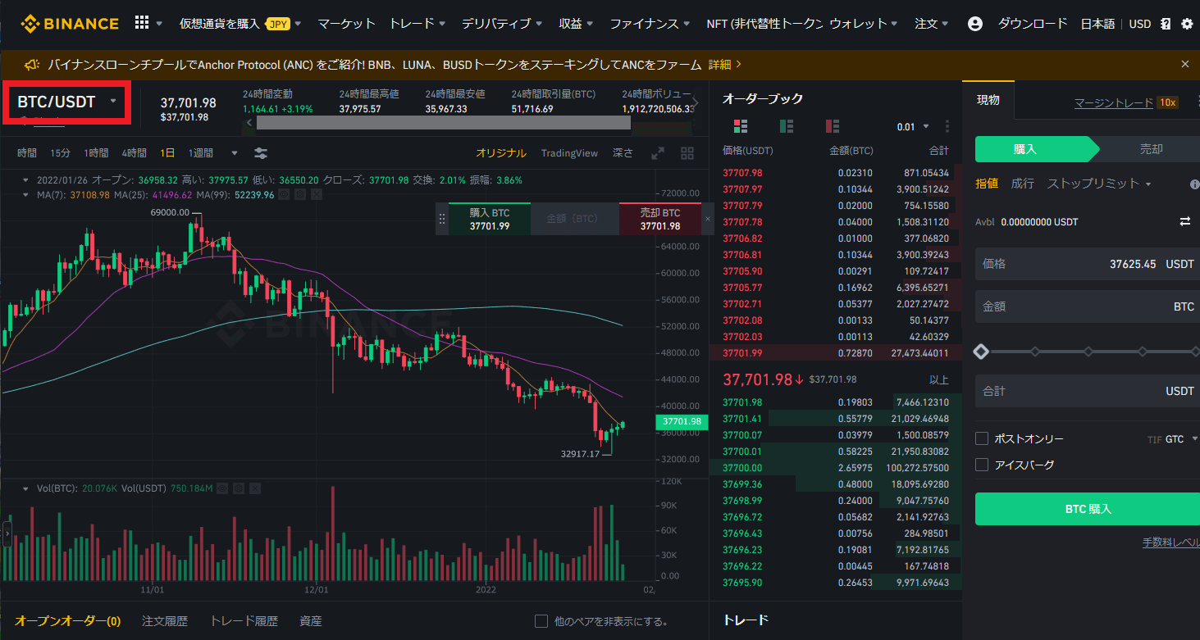Remove the MA indicator with the X icon
Screen dimensions: 1200x640
(317, 194)
